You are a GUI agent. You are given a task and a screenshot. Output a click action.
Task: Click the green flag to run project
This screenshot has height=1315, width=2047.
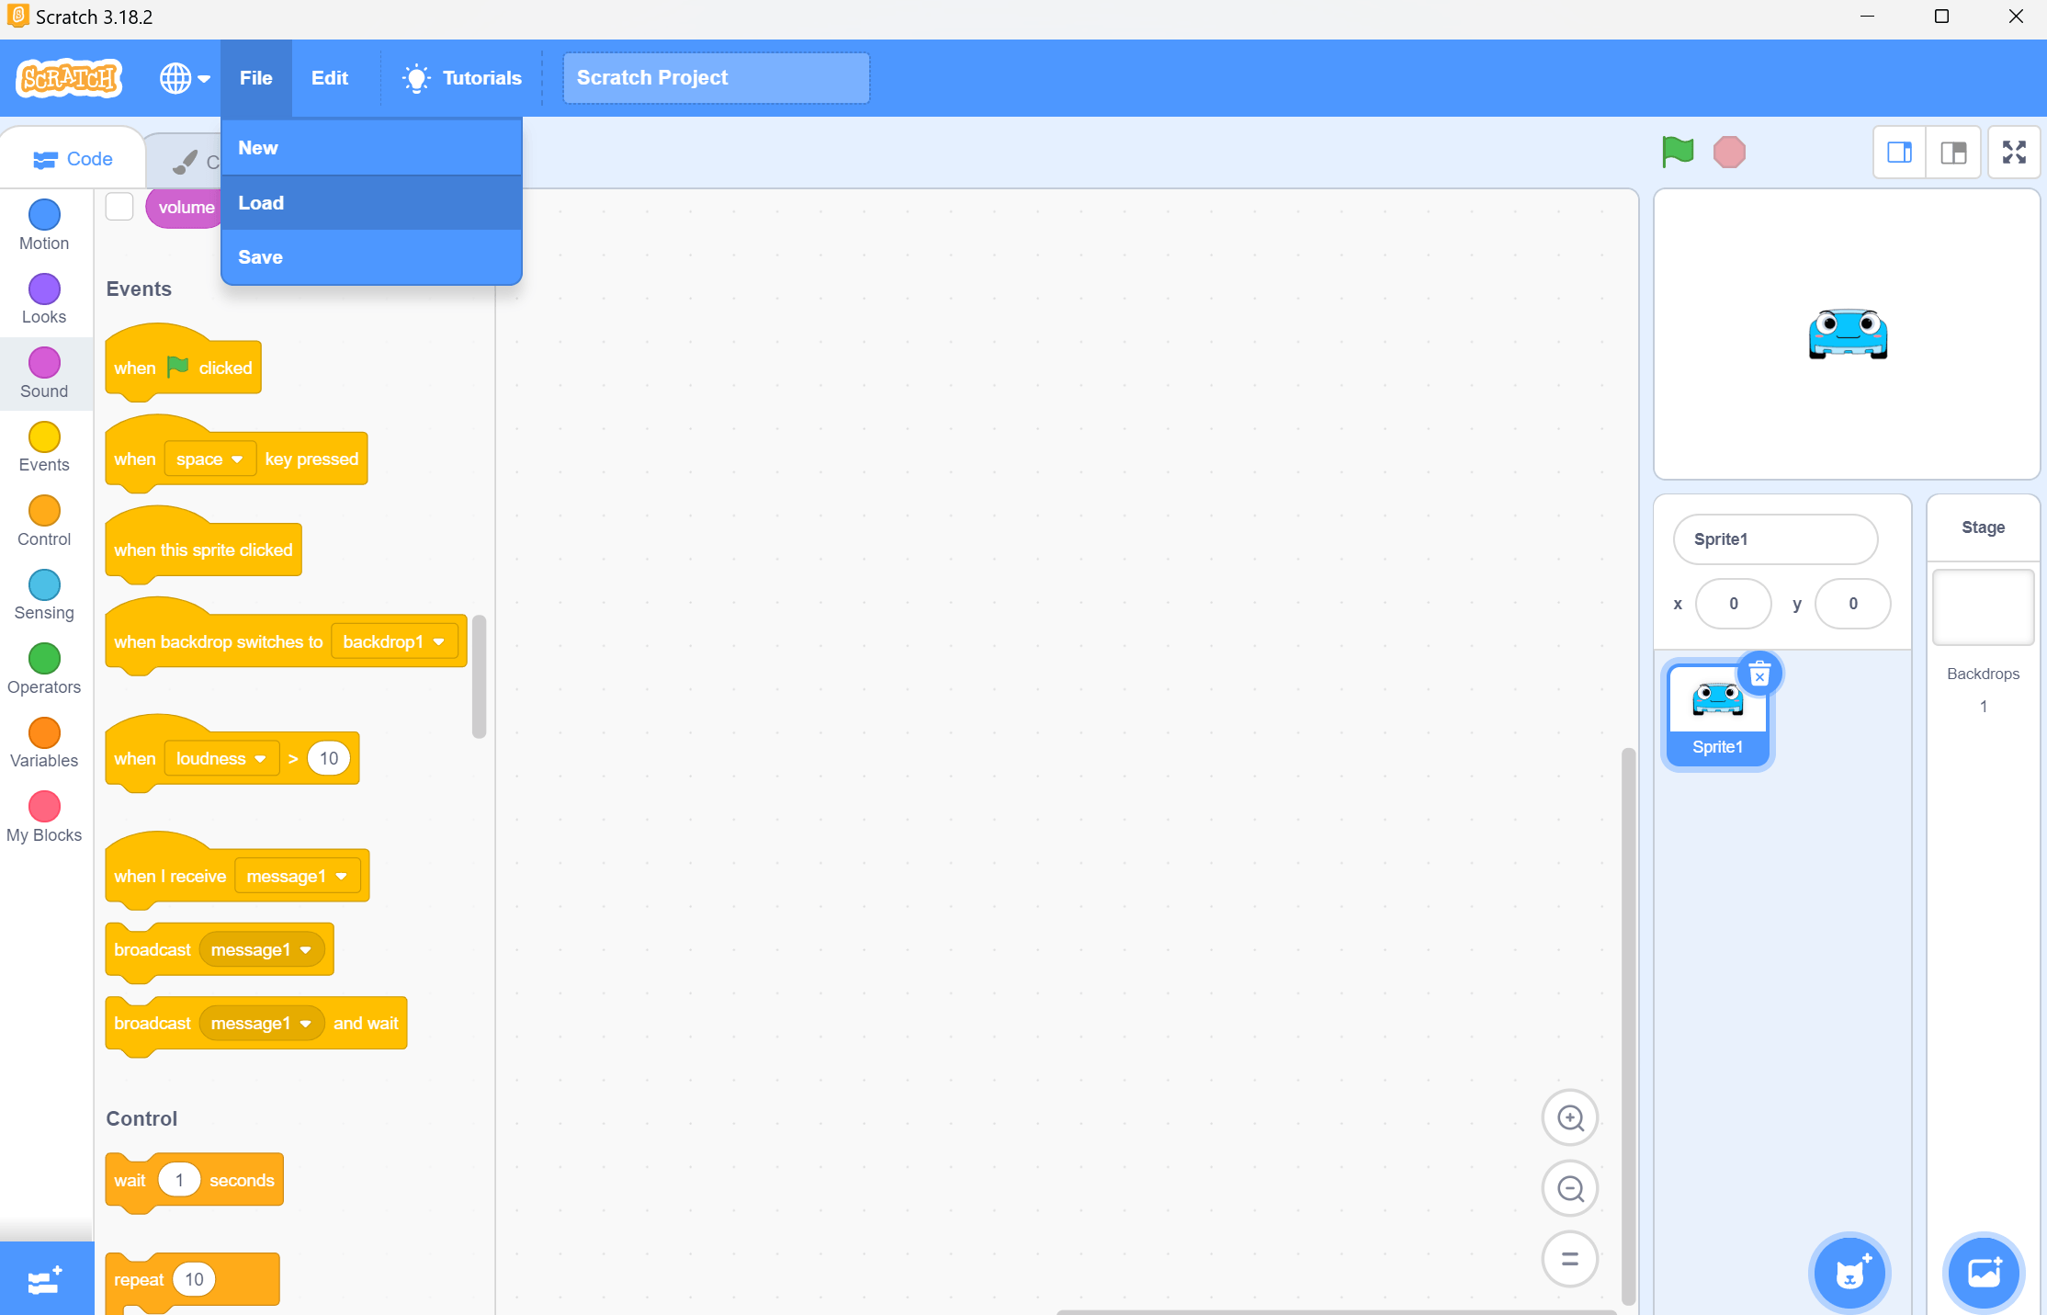1678,152
